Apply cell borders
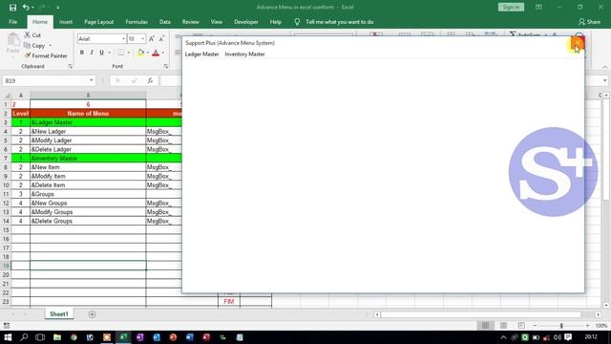Image resolution: width=611 pixels, height=344 pixels. (x=121, y=53)
